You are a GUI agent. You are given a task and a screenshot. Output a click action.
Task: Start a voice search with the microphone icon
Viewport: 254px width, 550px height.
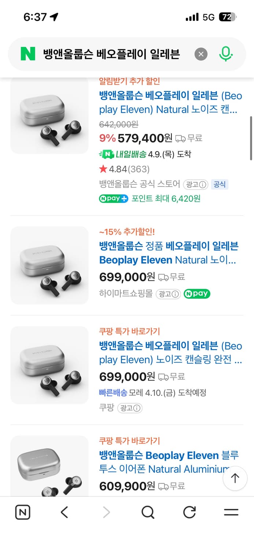[x=226, y=54]
